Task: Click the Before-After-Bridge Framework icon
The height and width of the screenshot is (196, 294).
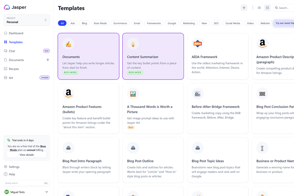Action: coord(198,94)
